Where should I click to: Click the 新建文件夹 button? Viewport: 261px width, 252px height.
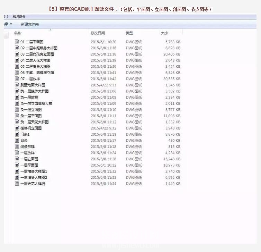[30, 24]
